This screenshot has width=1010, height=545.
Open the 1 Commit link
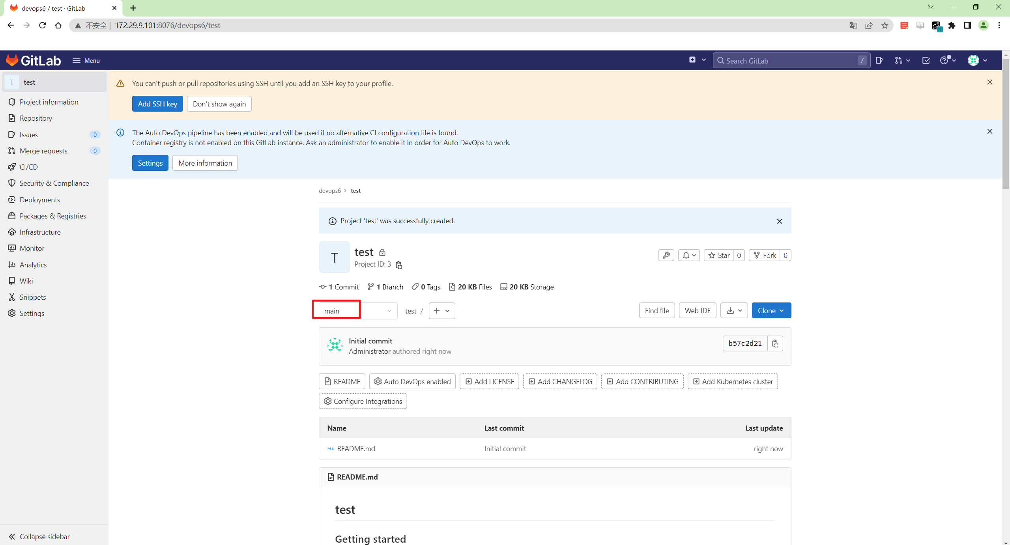[339, 287]
